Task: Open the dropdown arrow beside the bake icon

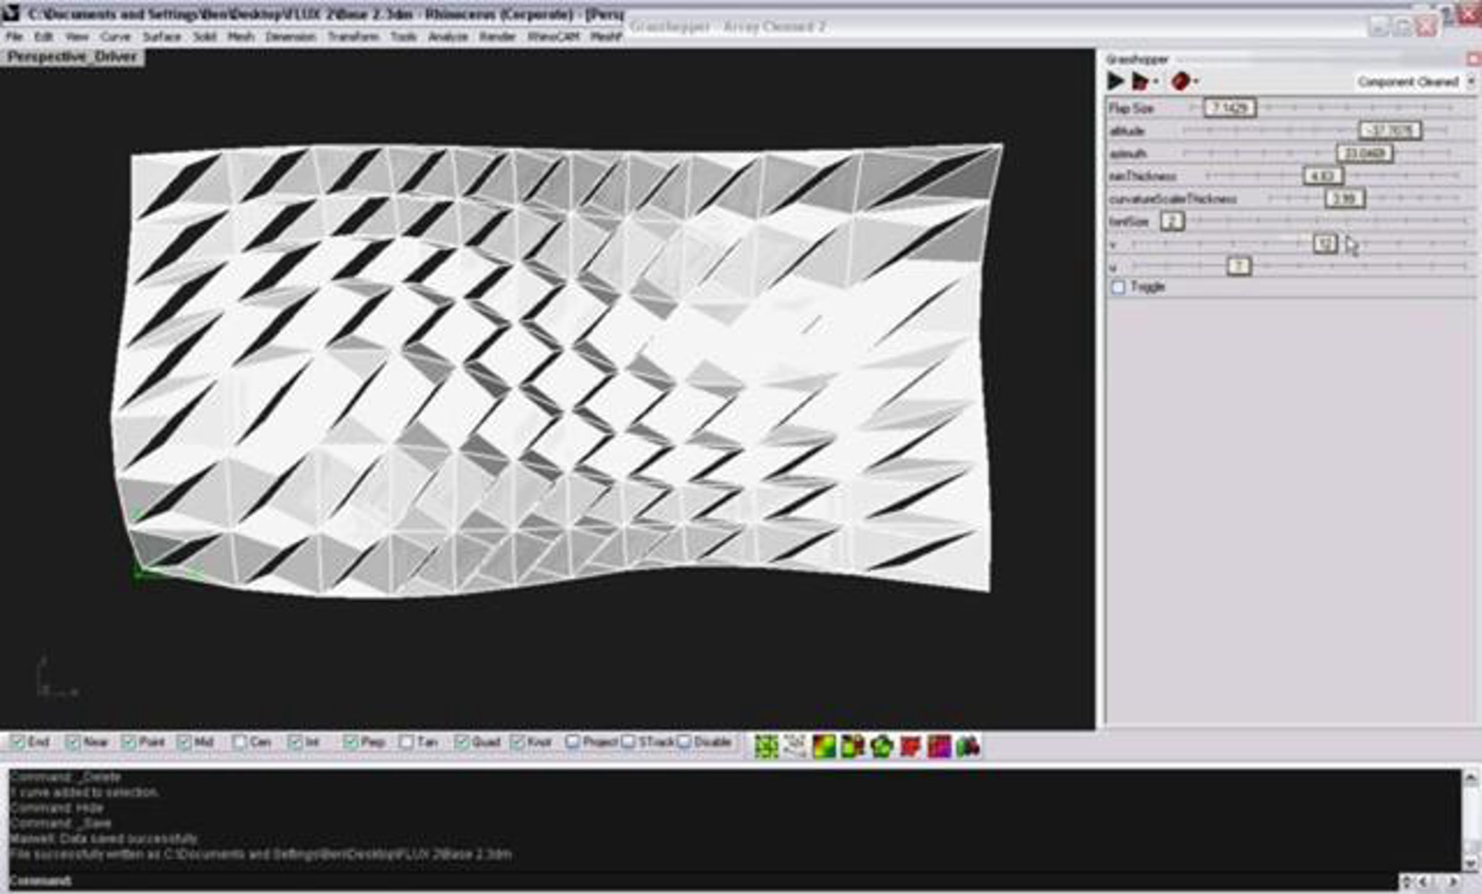Action: (1155, 81)
